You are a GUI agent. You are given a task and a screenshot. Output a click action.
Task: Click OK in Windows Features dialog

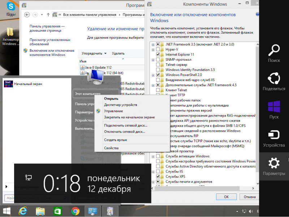click(x=227, y=197)
